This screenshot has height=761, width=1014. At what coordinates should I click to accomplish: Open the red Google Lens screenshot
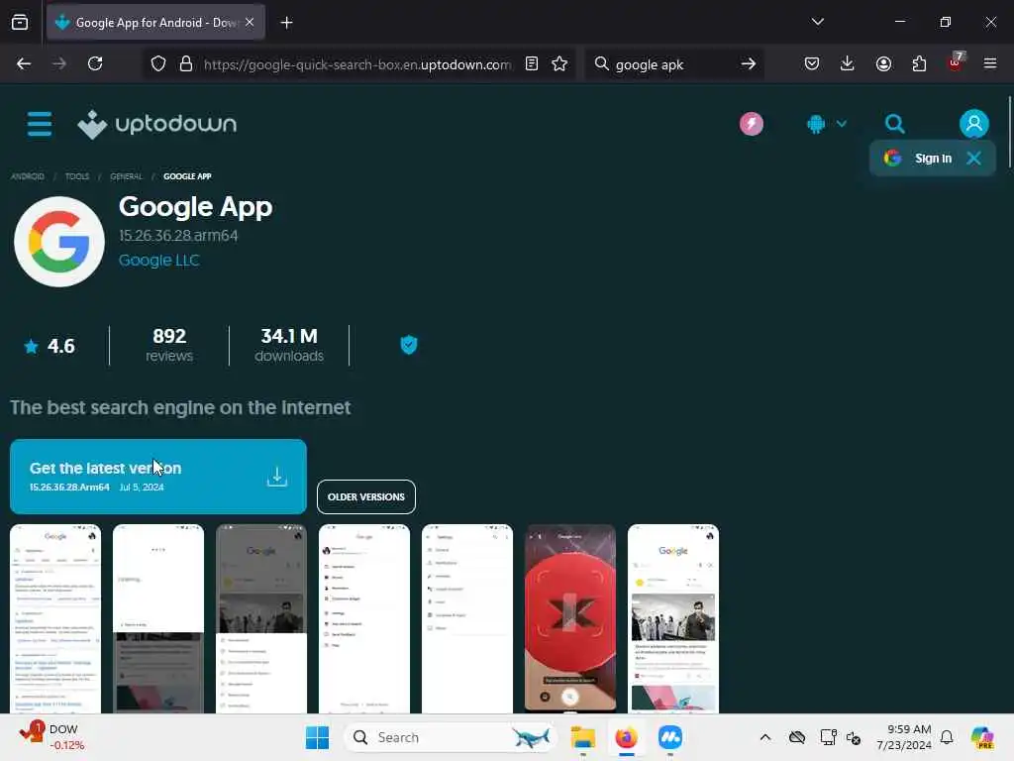(570, 618)
